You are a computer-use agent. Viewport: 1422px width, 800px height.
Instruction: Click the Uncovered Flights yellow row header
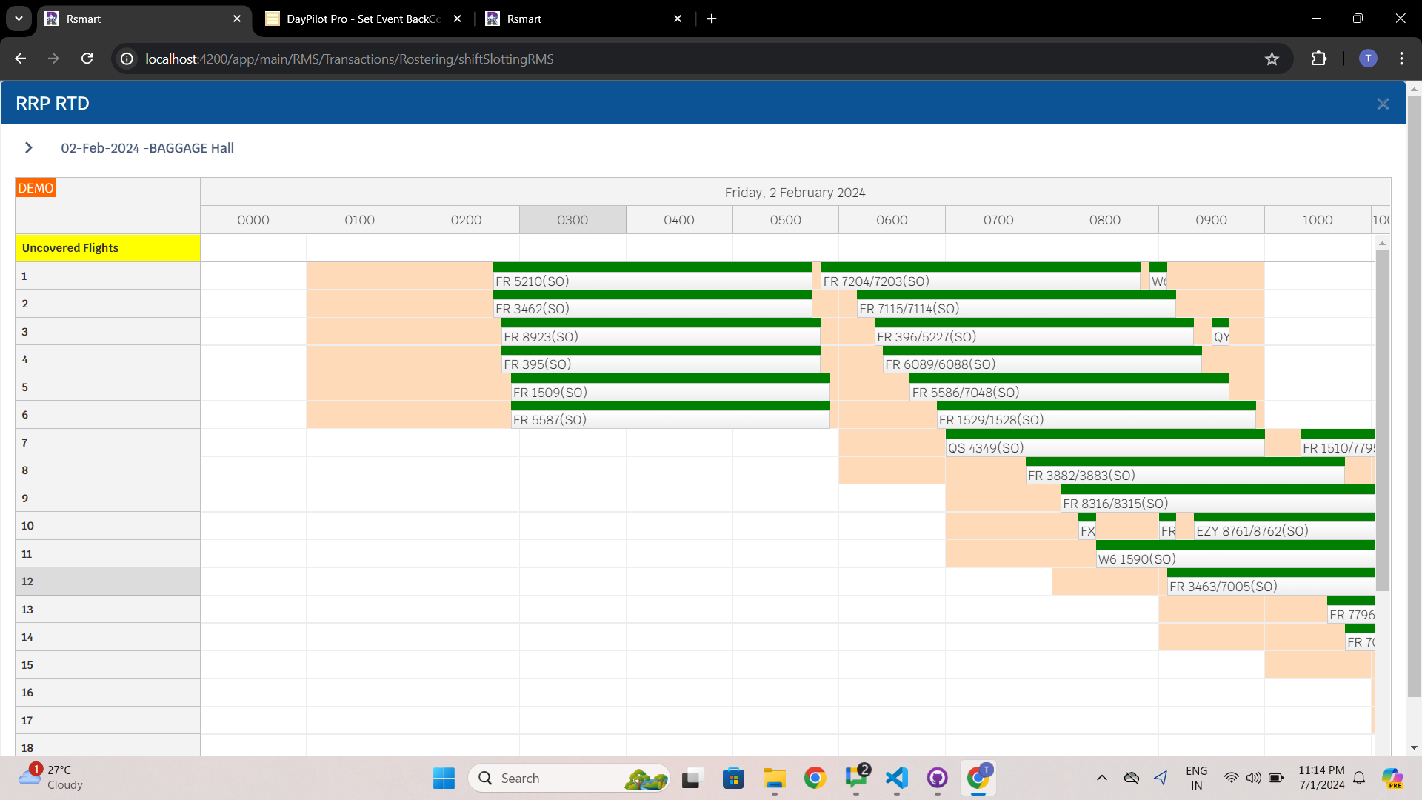(107, 248)
